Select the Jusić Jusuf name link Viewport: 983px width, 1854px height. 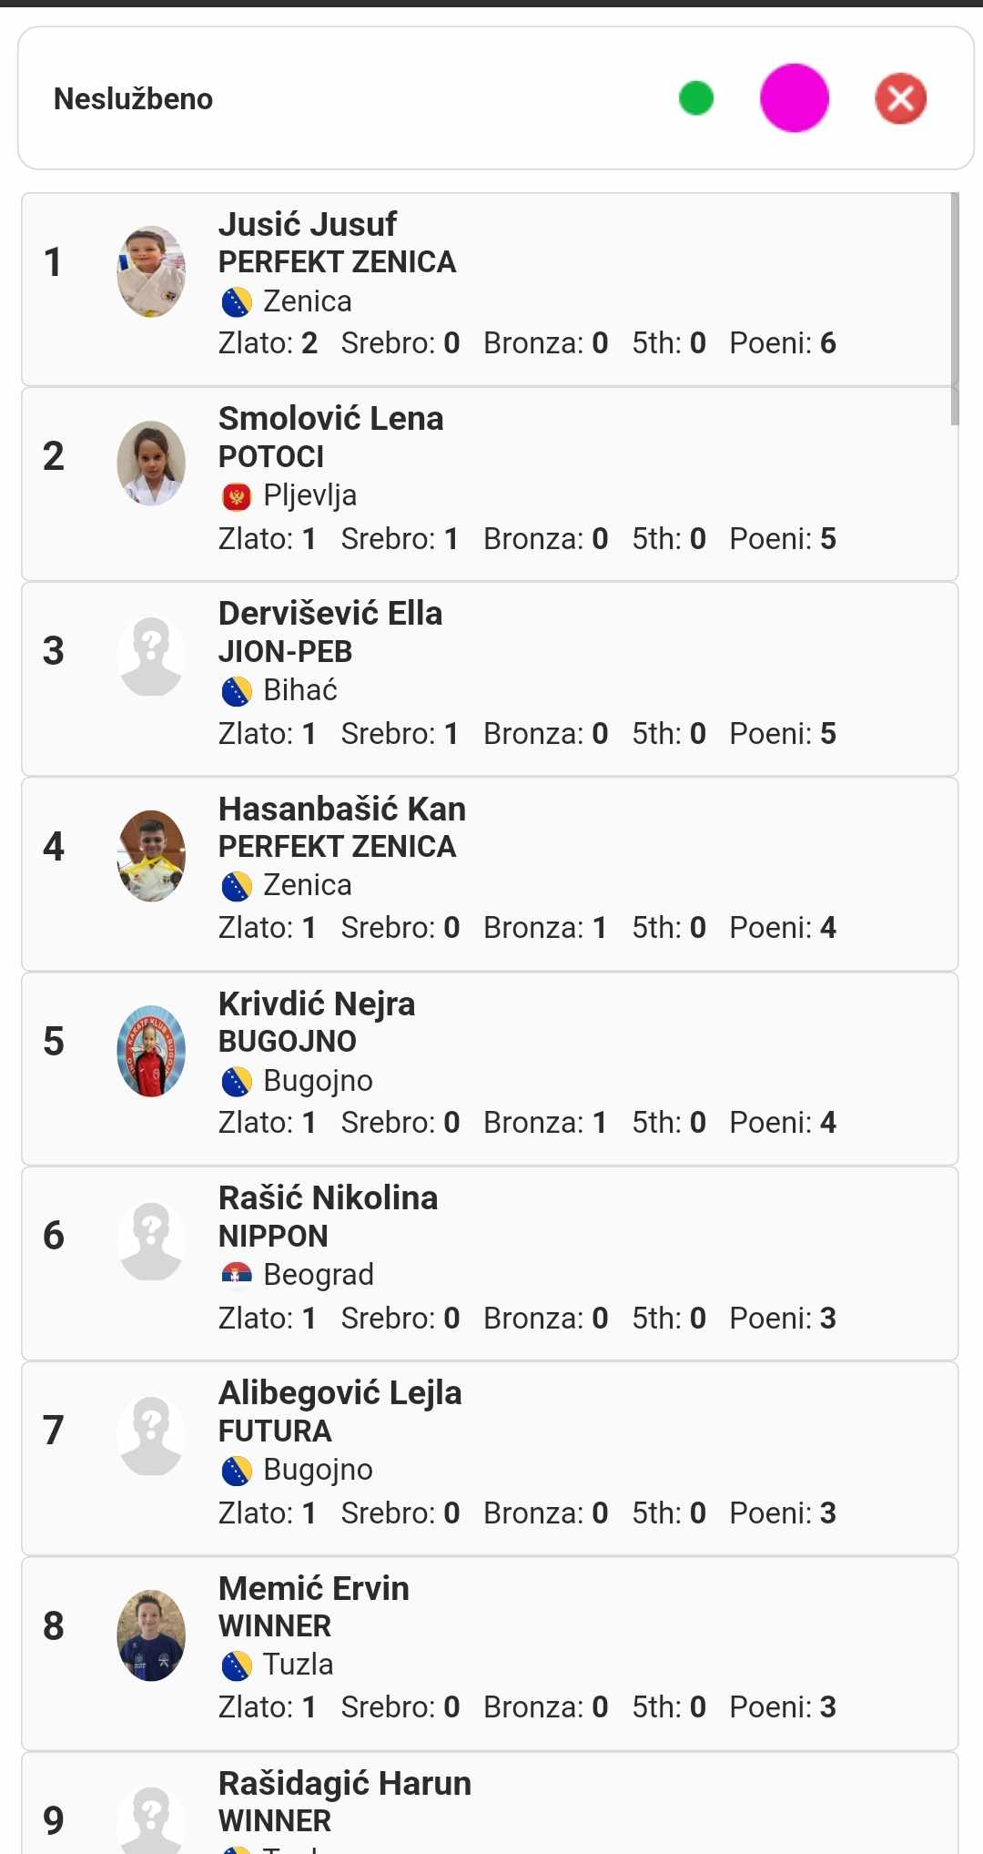click(308, 224)
